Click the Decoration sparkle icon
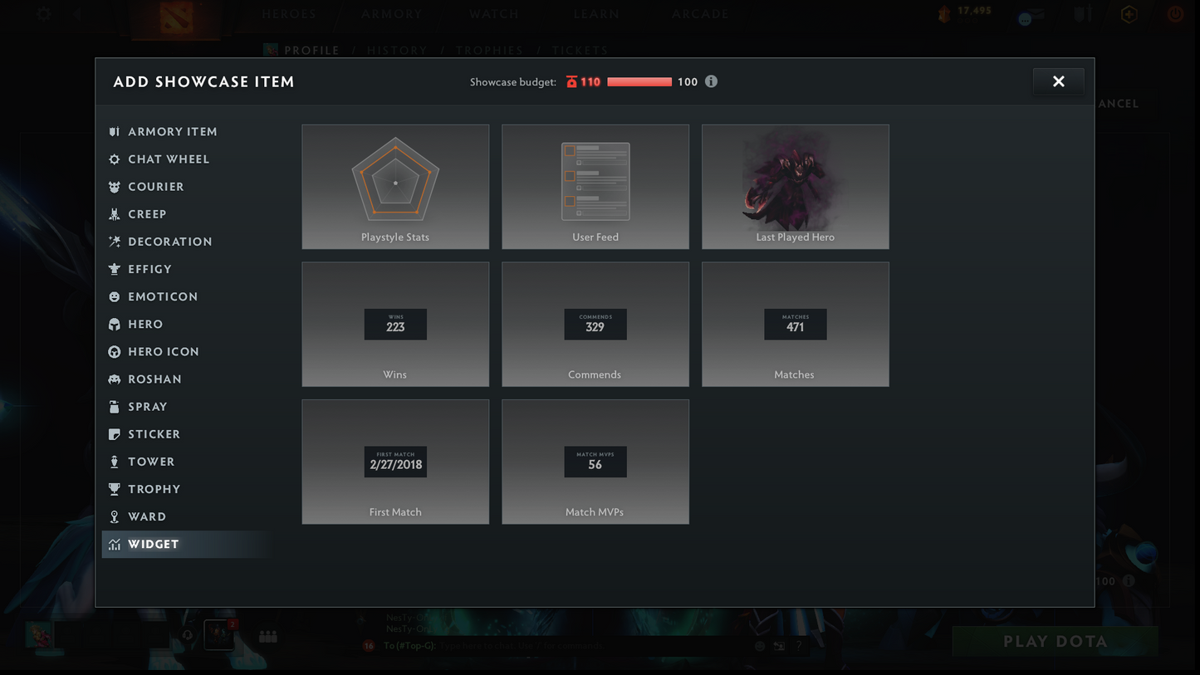 point(115,242)
